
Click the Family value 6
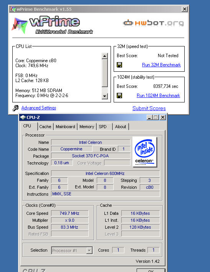coord(60,180)
